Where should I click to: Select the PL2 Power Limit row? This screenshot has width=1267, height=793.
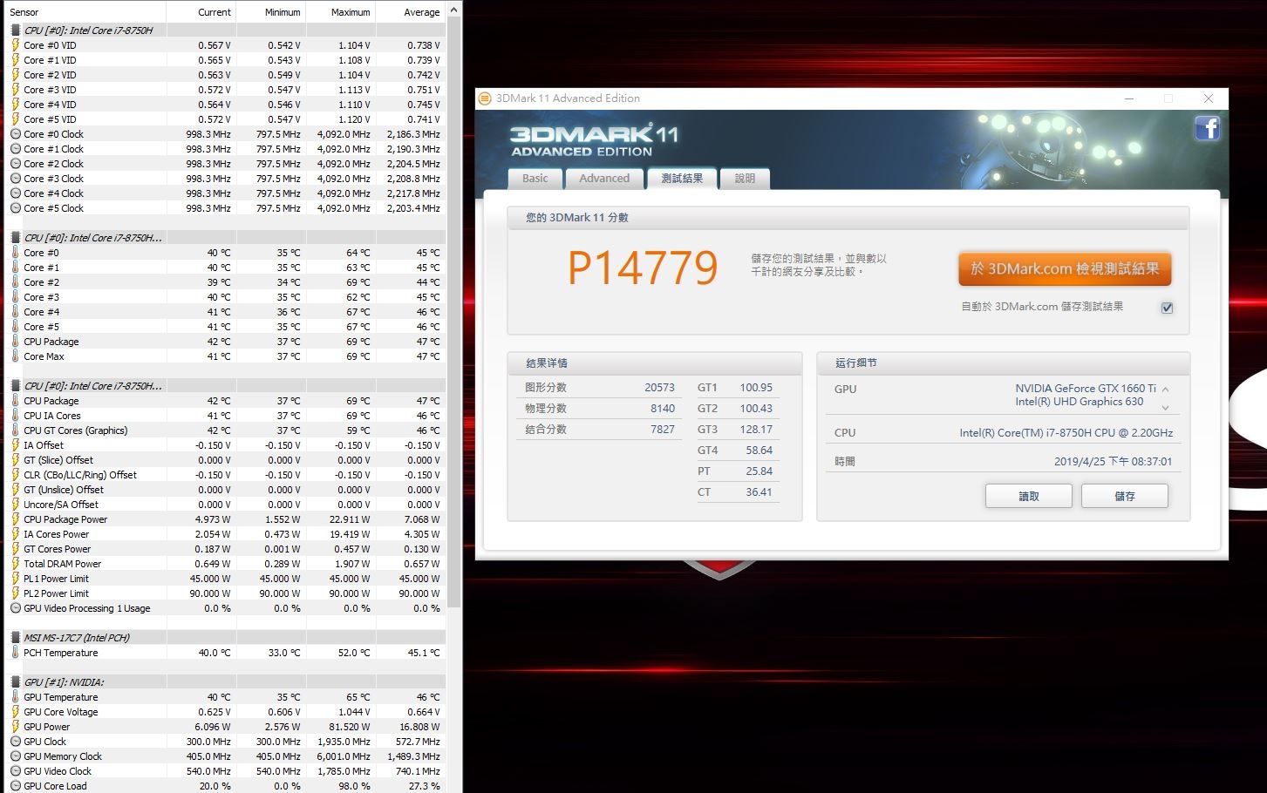point(227,593)
